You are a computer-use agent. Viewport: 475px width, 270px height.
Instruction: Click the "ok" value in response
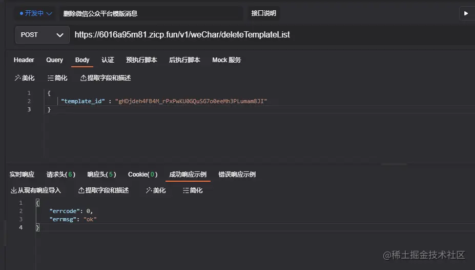tap(90, 219)
